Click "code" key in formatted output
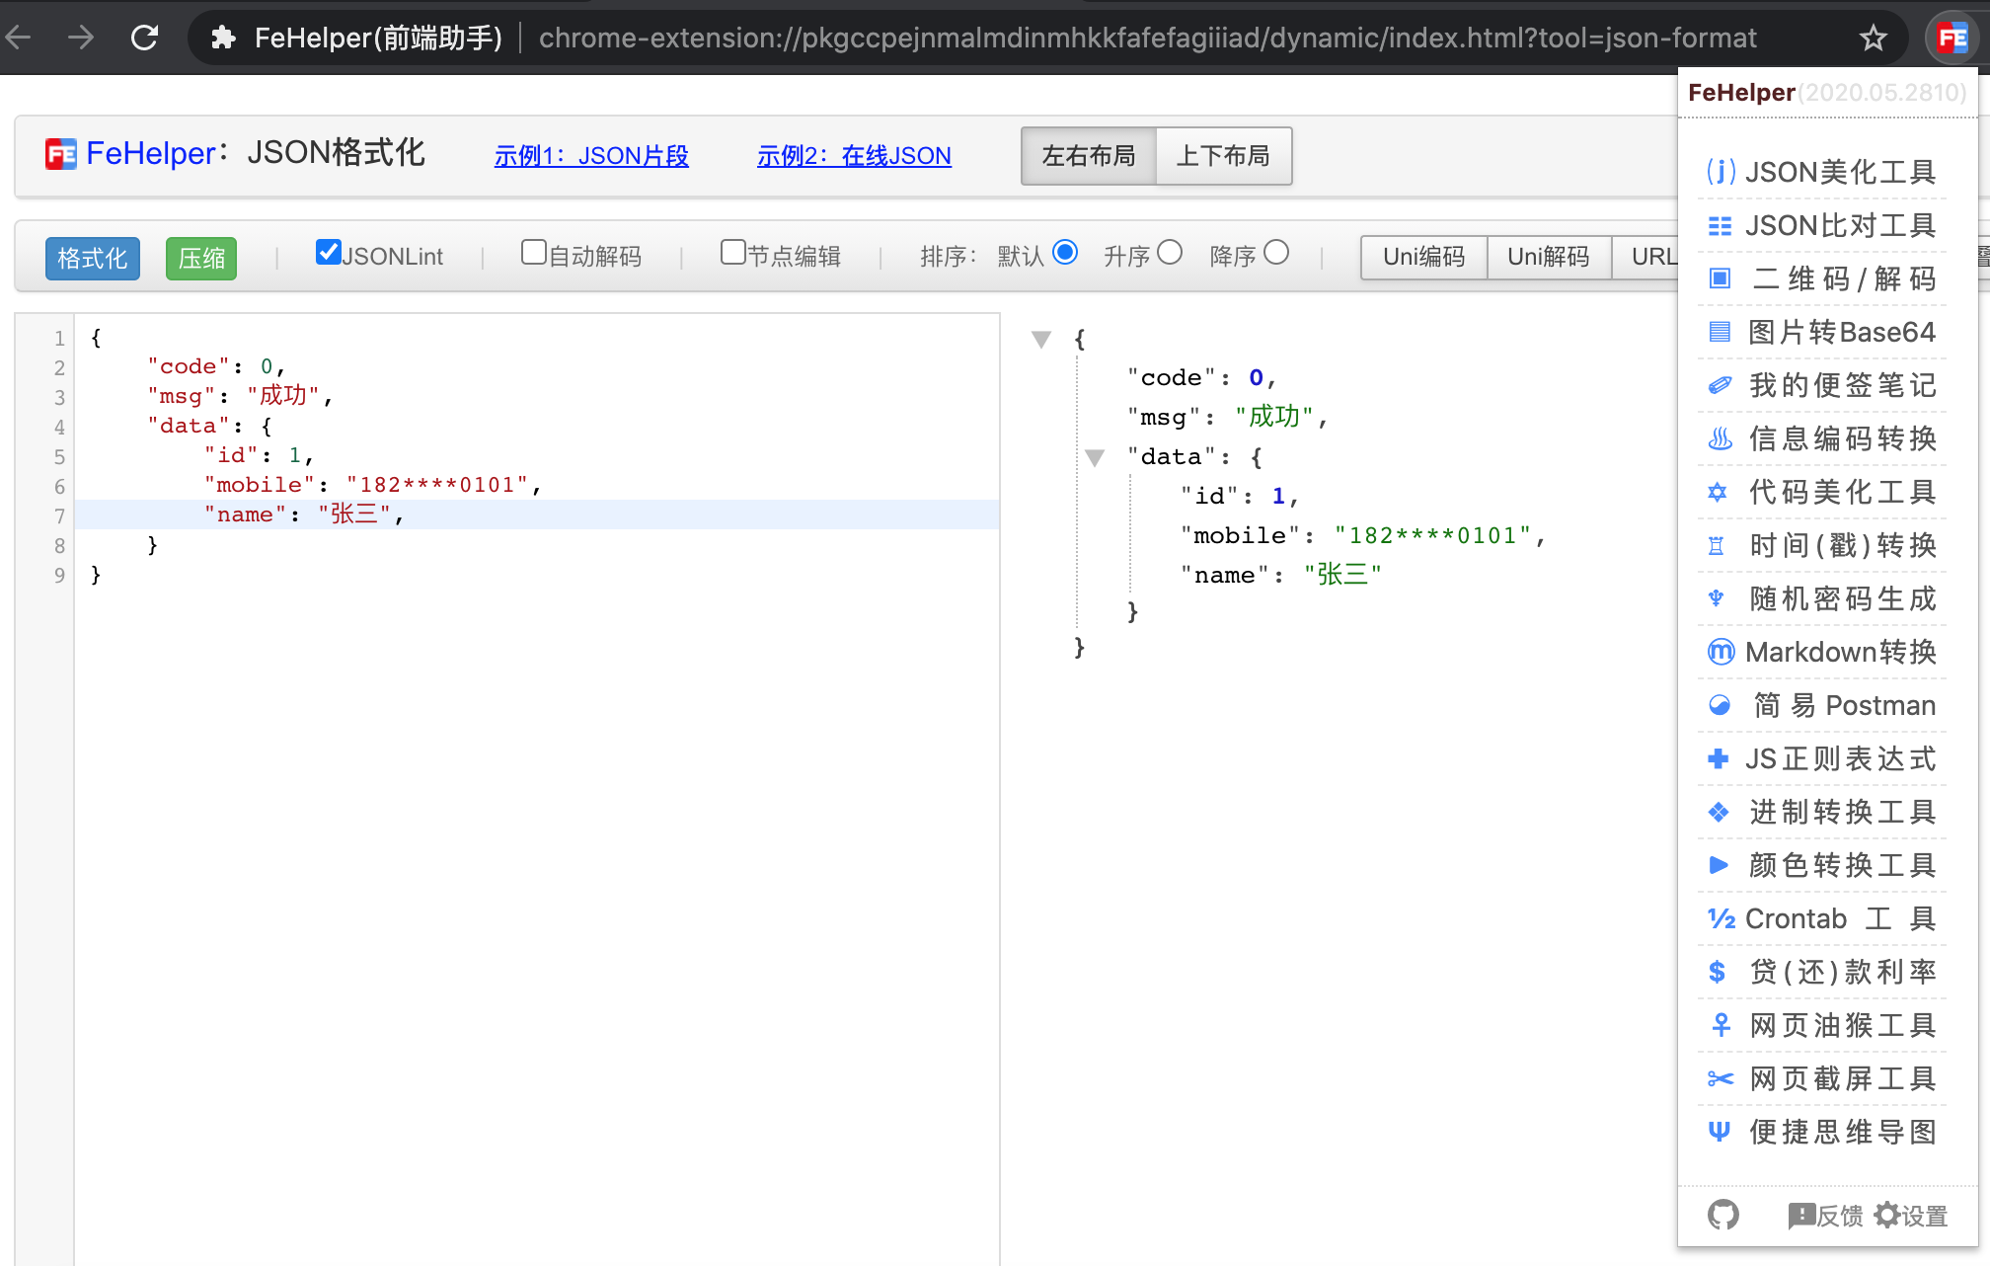The height and width of the screenshot is (1266, 1990). point(1172,378)
